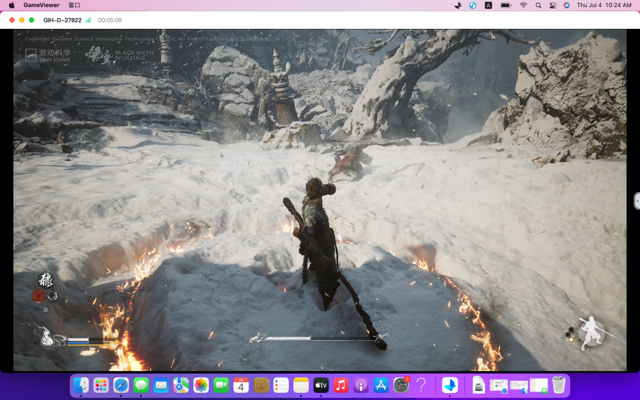The image size is (640, 400).
Task: Open the GameViewer menu in menu bar
Action: click(x=41, y=5)
